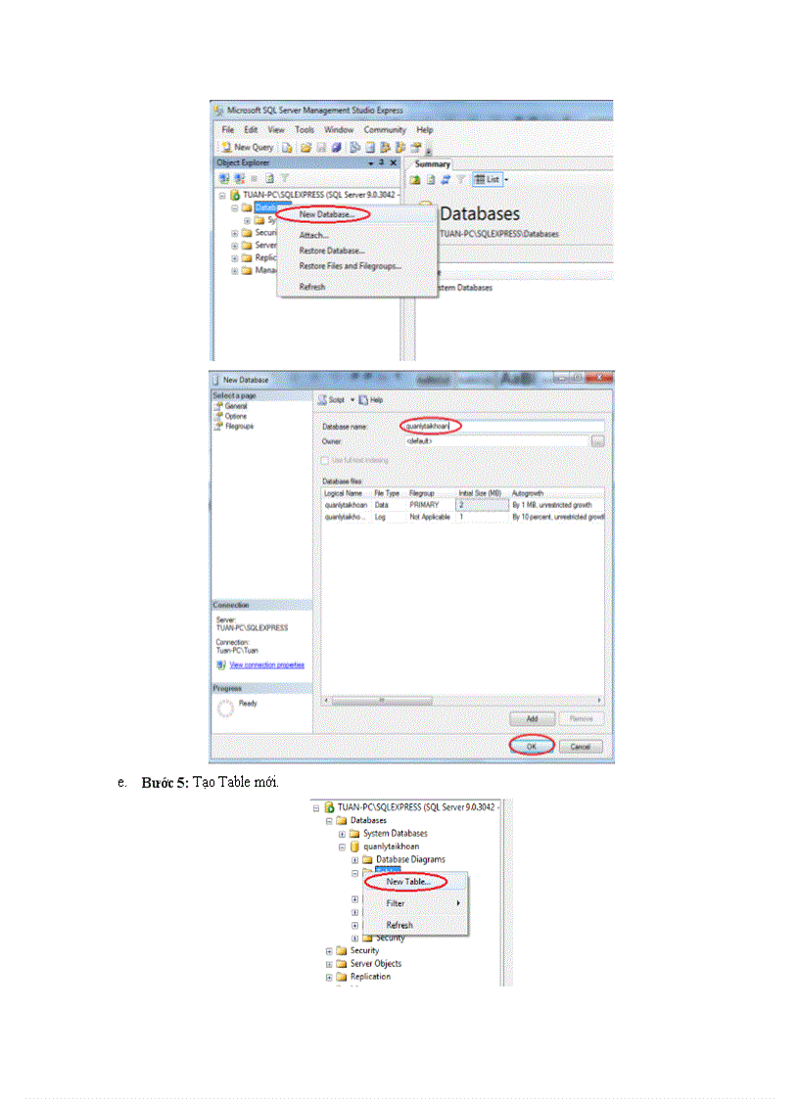Choose New Database from the context menu
The height and width of the screenshot is (1099, 799).
tap(327, 214)
